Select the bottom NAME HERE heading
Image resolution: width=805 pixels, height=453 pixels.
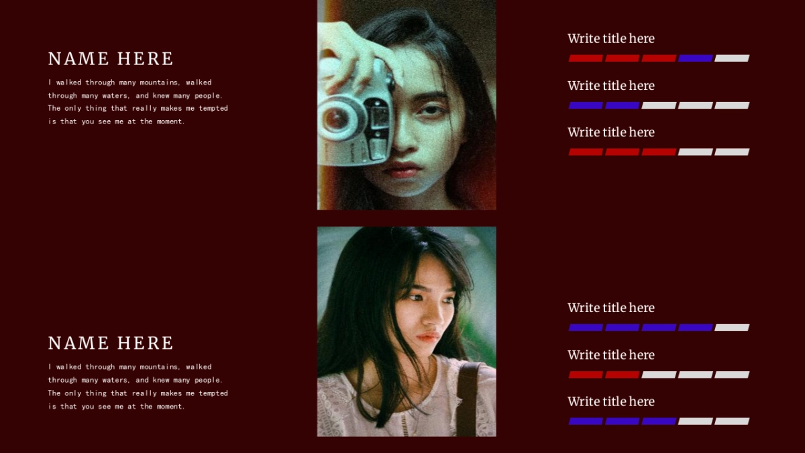click(111, 344)
